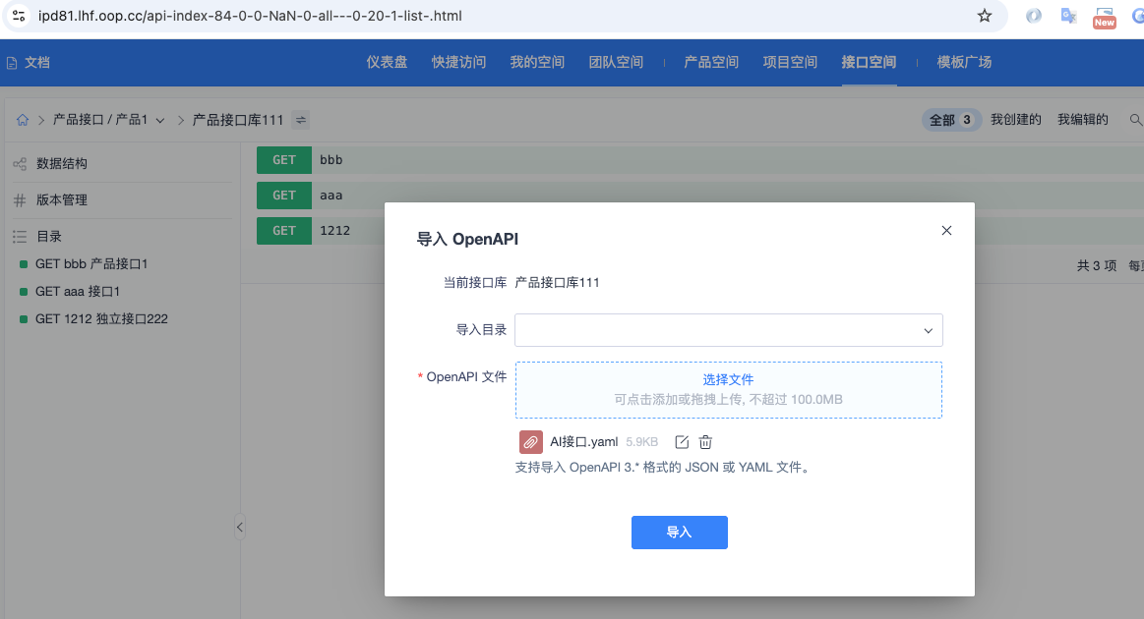Collapse the left sidebar panel
This screenshot has height=619, width=1144.
tap(239, 527)
